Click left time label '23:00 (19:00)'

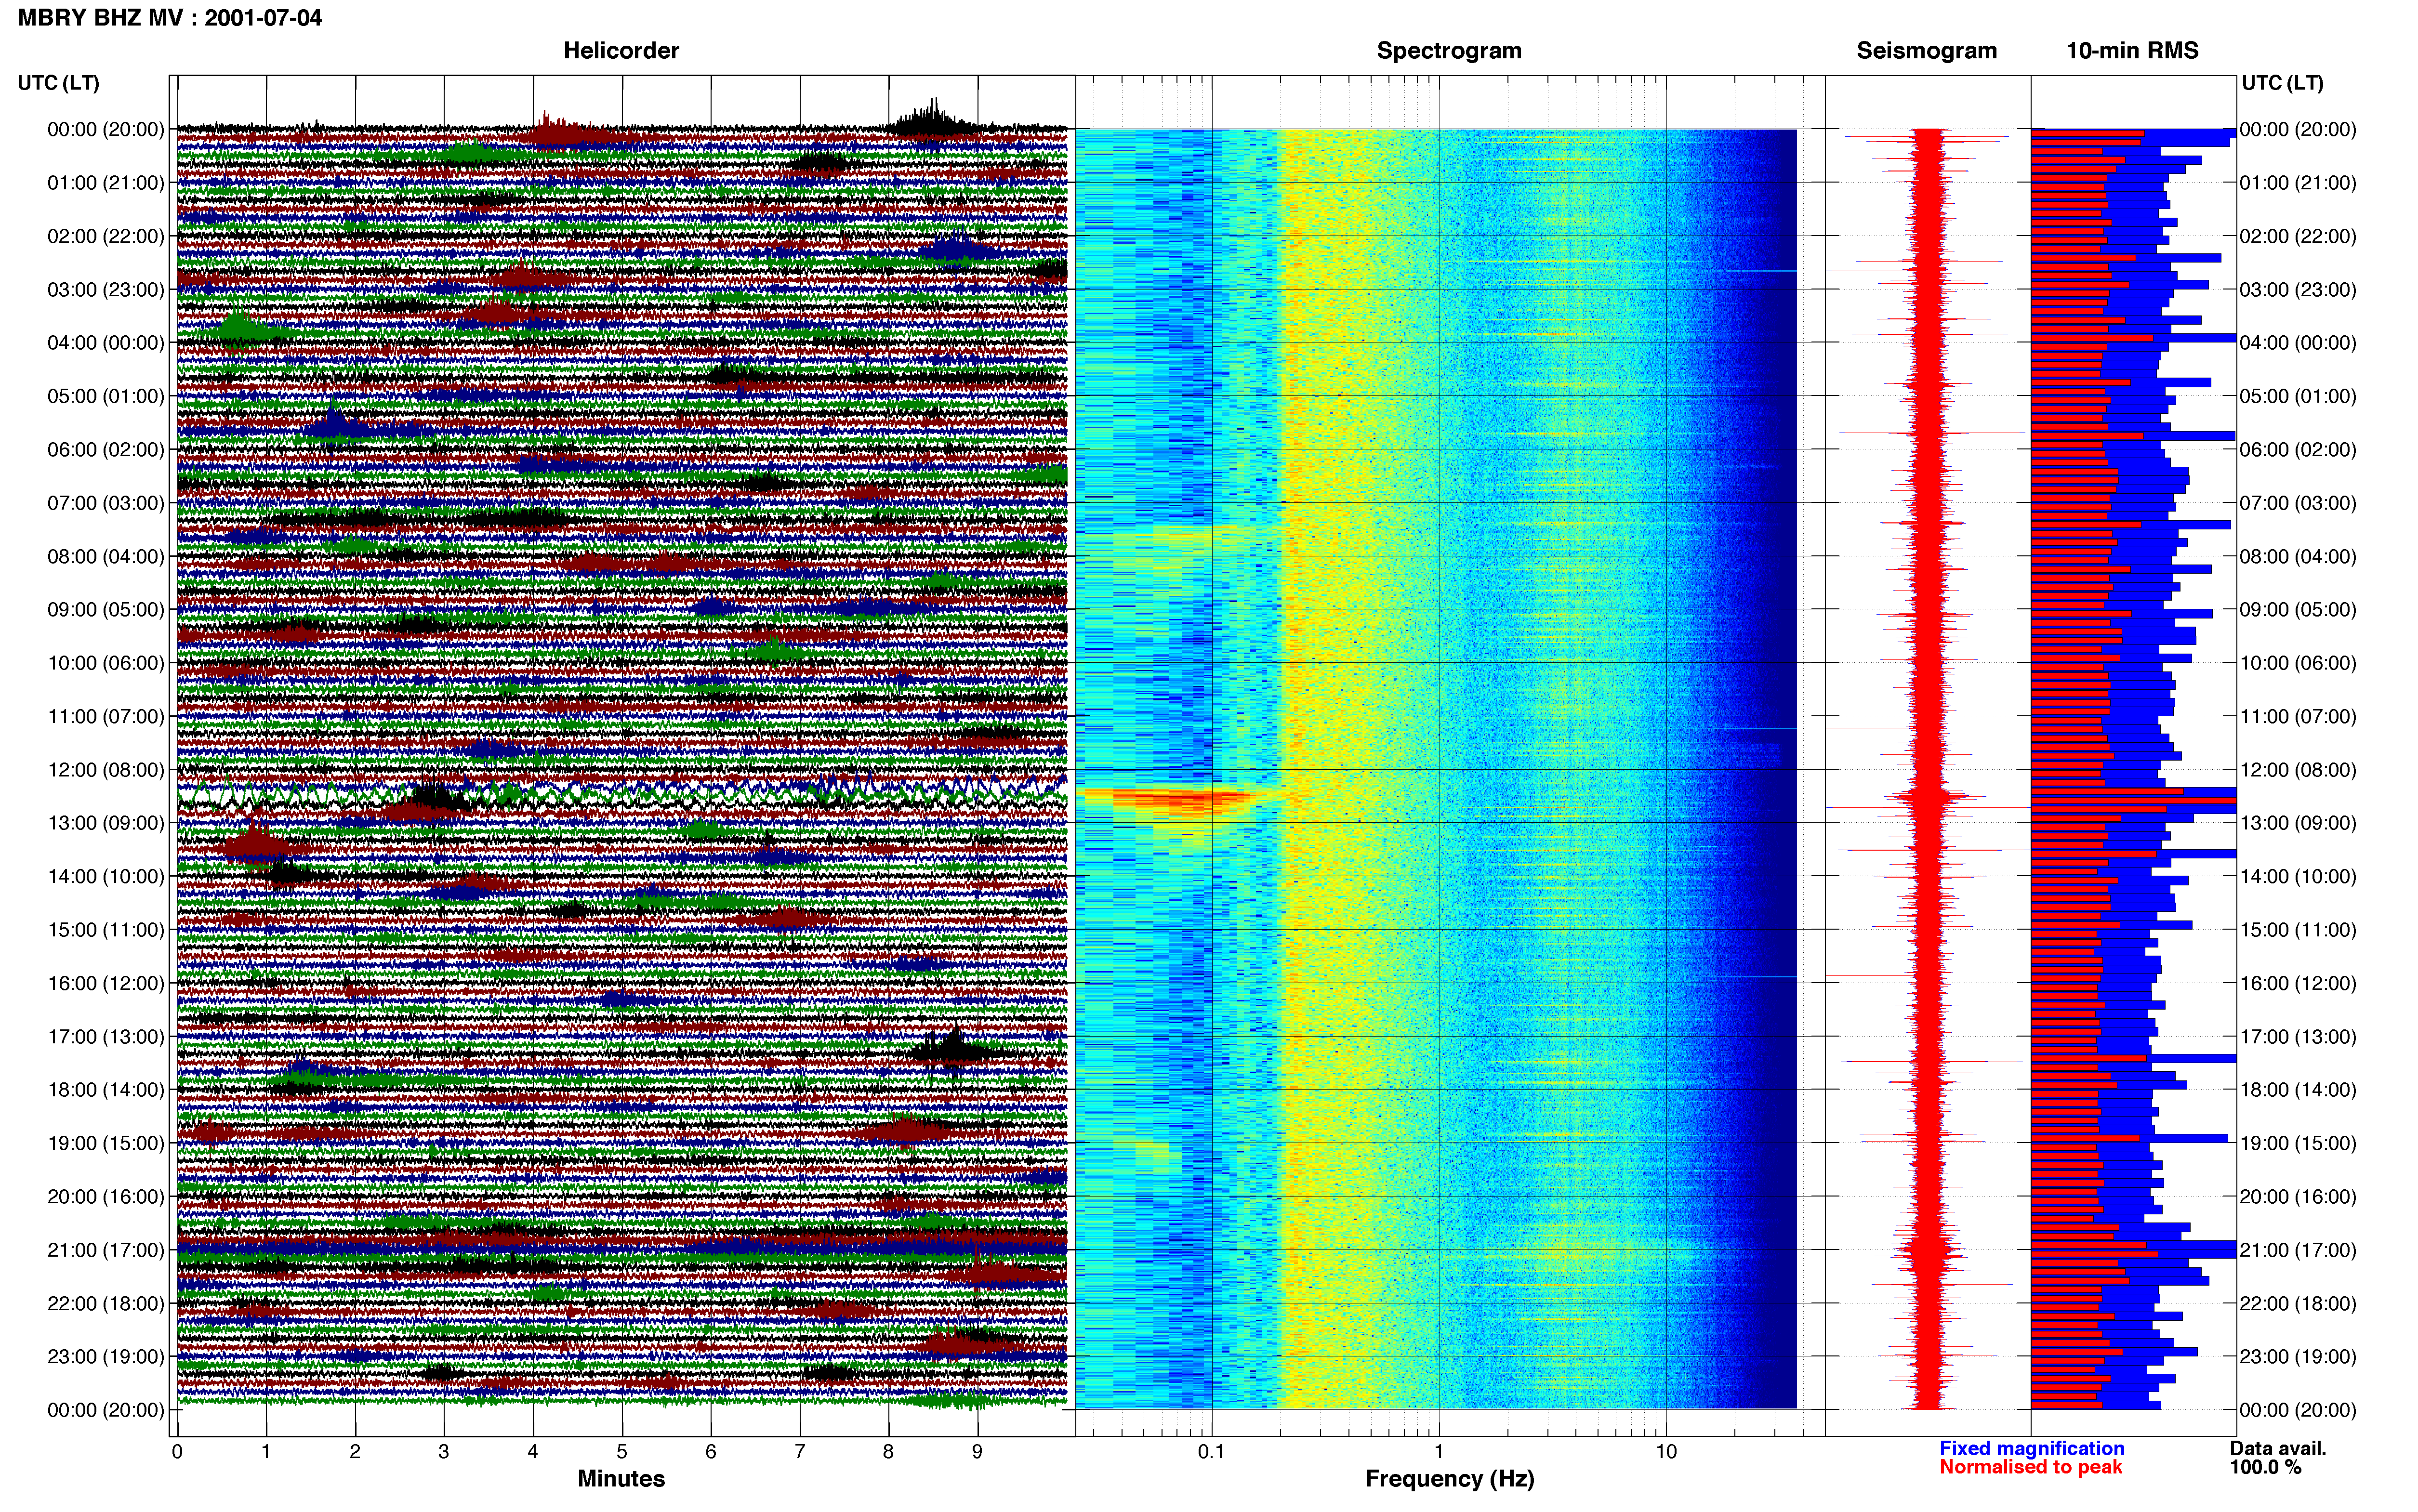[106, 1356]
